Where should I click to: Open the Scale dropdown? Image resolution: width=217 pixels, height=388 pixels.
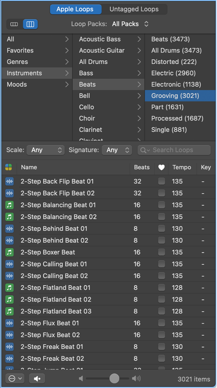pos(46,150)
